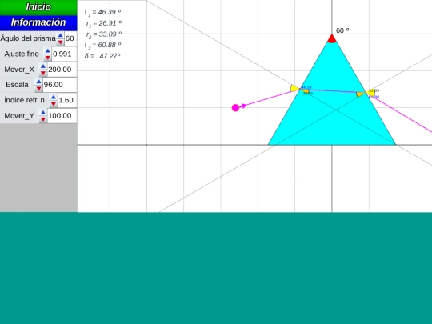The height and width of the screenshot is (324, 432).
Task: Click the Ajuste fino field showing 0.991
Action: point(64,54)
